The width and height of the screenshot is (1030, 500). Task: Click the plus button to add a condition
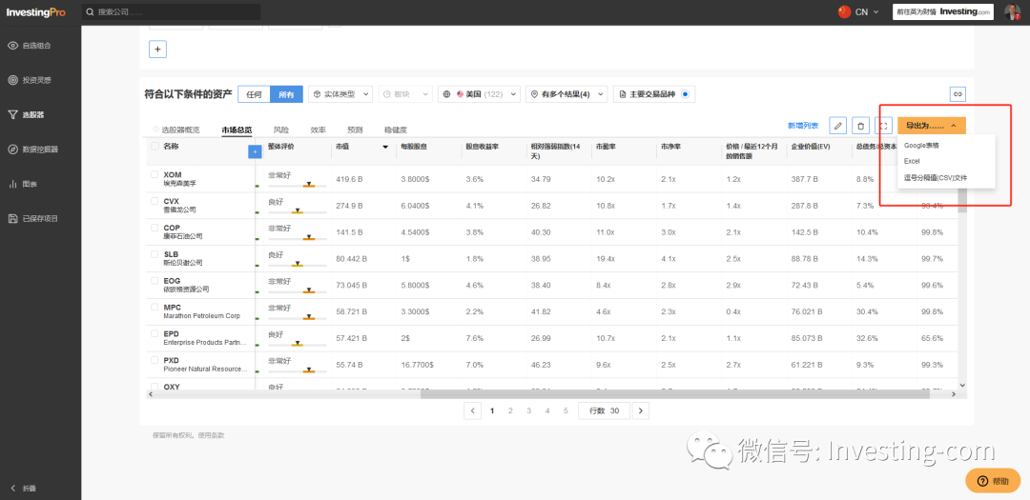(x=157, y=50)
